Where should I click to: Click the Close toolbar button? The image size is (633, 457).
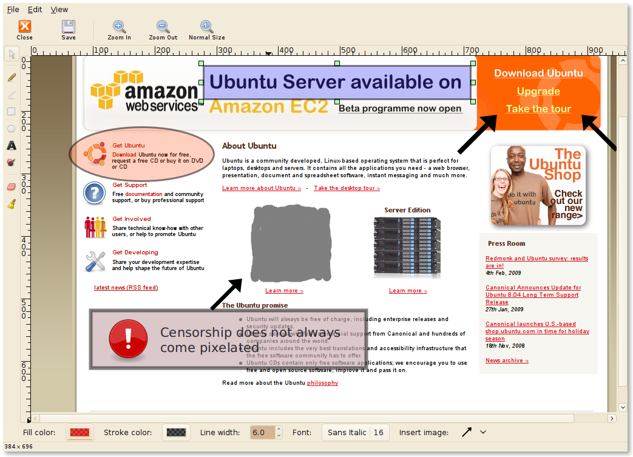24,30
